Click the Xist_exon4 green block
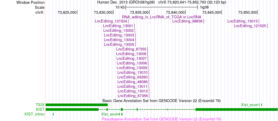 [x=122, y=114]
